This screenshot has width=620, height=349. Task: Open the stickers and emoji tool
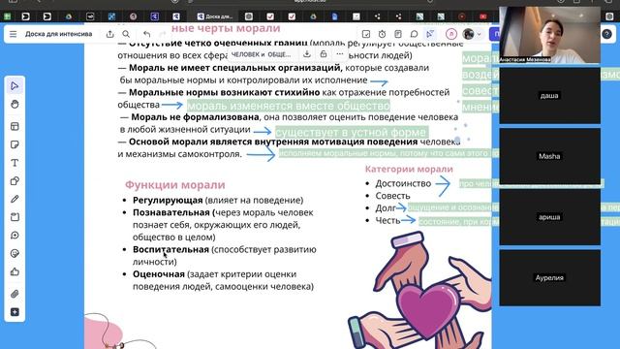[15, 254]
